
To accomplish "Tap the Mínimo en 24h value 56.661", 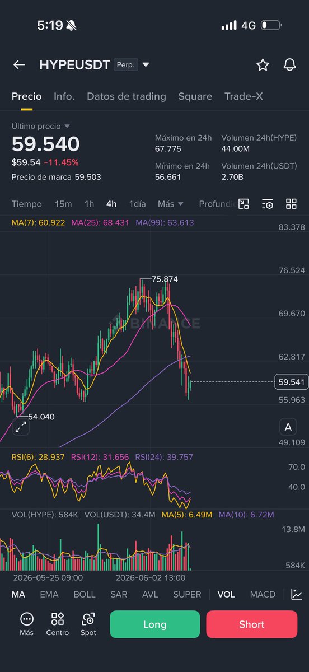I will (x=168, y=177).
